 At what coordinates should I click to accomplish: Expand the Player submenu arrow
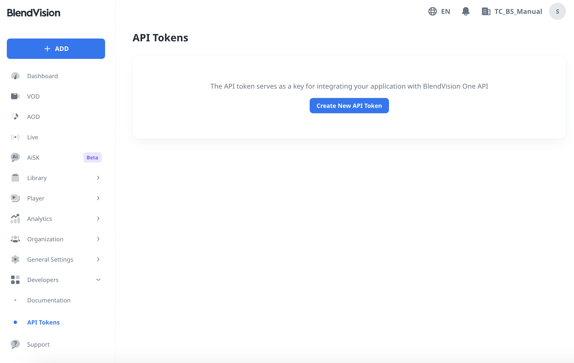click(98, 198)
